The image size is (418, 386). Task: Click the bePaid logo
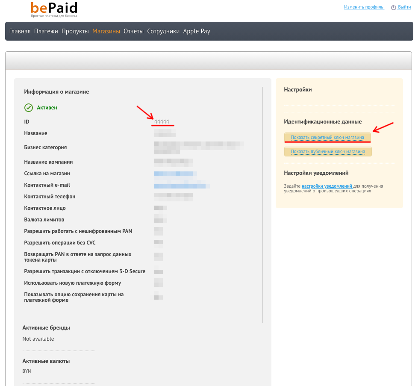[54, 9]
